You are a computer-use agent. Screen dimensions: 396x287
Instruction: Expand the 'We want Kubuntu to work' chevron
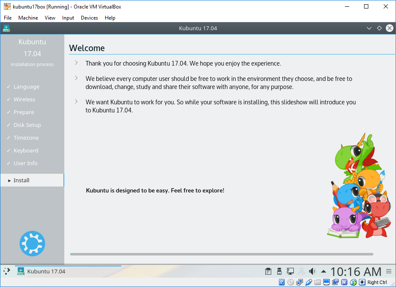(x=76, y=102)
